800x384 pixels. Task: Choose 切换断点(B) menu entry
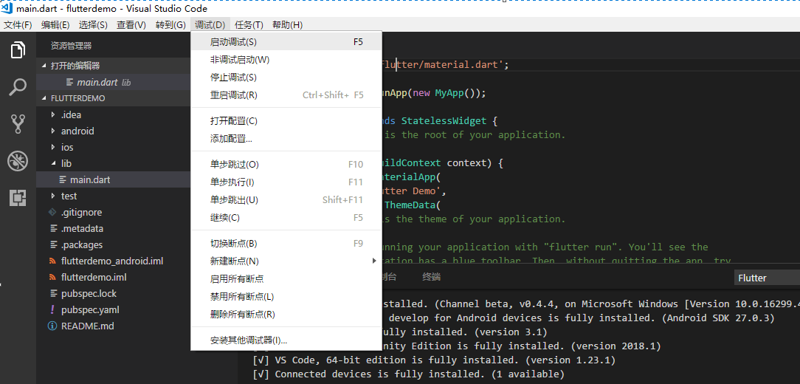pyautogui.click(x=286, y=244)
